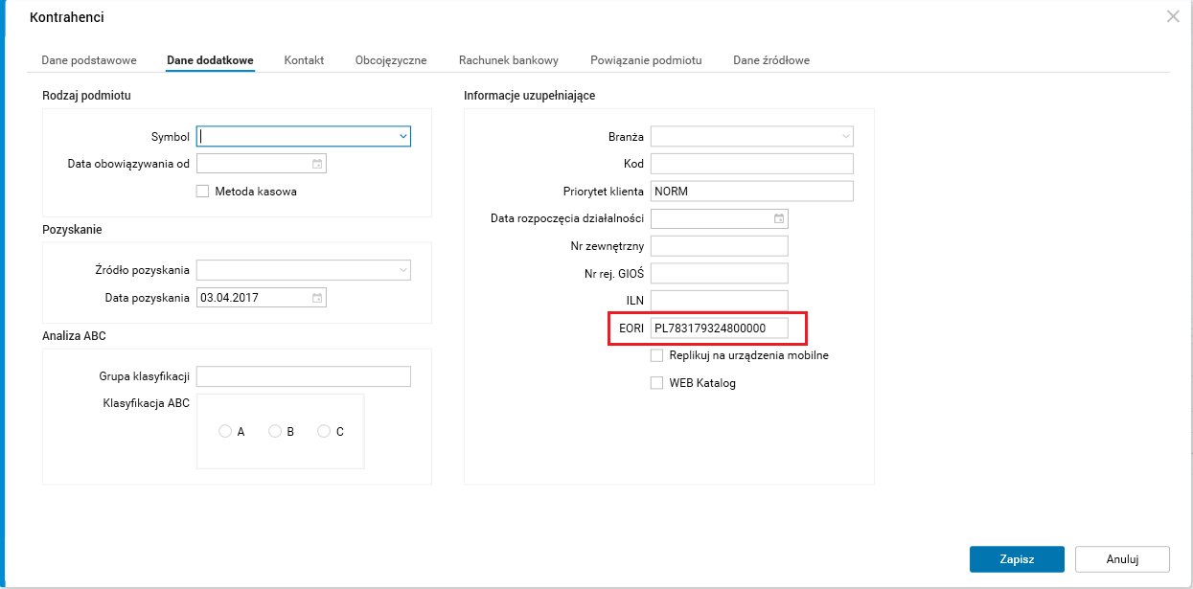Check Replikuj na urządzenia mobilne

[656, 355]
